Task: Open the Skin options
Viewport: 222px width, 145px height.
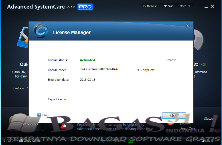Action: pos(169,6)
